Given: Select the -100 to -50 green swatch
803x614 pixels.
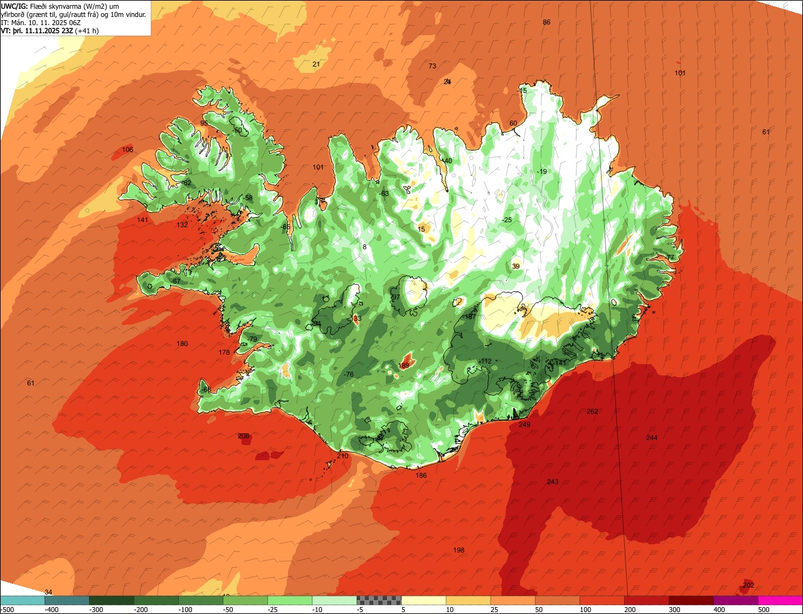Looking at the screenshot, I should pos(201,600).
